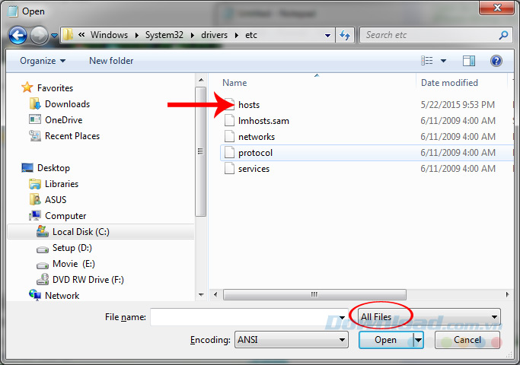Open the address bar history dropdown
This screenshot has height=365, width=520.
[327, 36]
